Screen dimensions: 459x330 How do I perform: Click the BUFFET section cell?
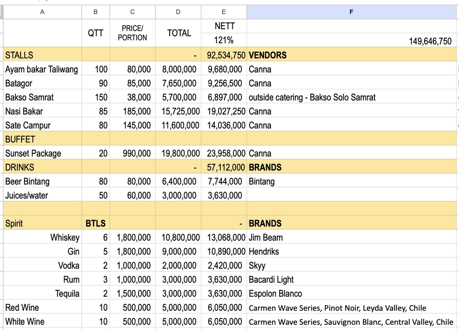(x=42, y=138)
